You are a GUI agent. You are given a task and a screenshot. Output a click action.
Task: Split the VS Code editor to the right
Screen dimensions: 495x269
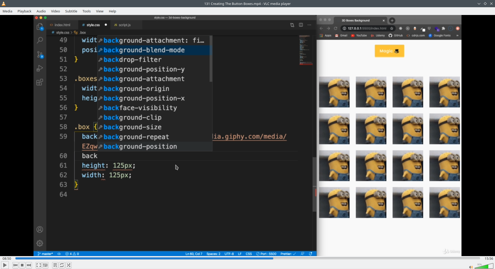click(x=301, y=25)
